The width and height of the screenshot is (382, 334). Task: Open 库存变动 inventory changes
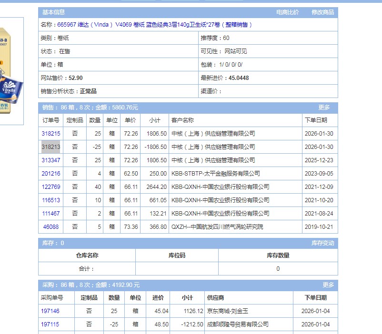tap(322, 243)
